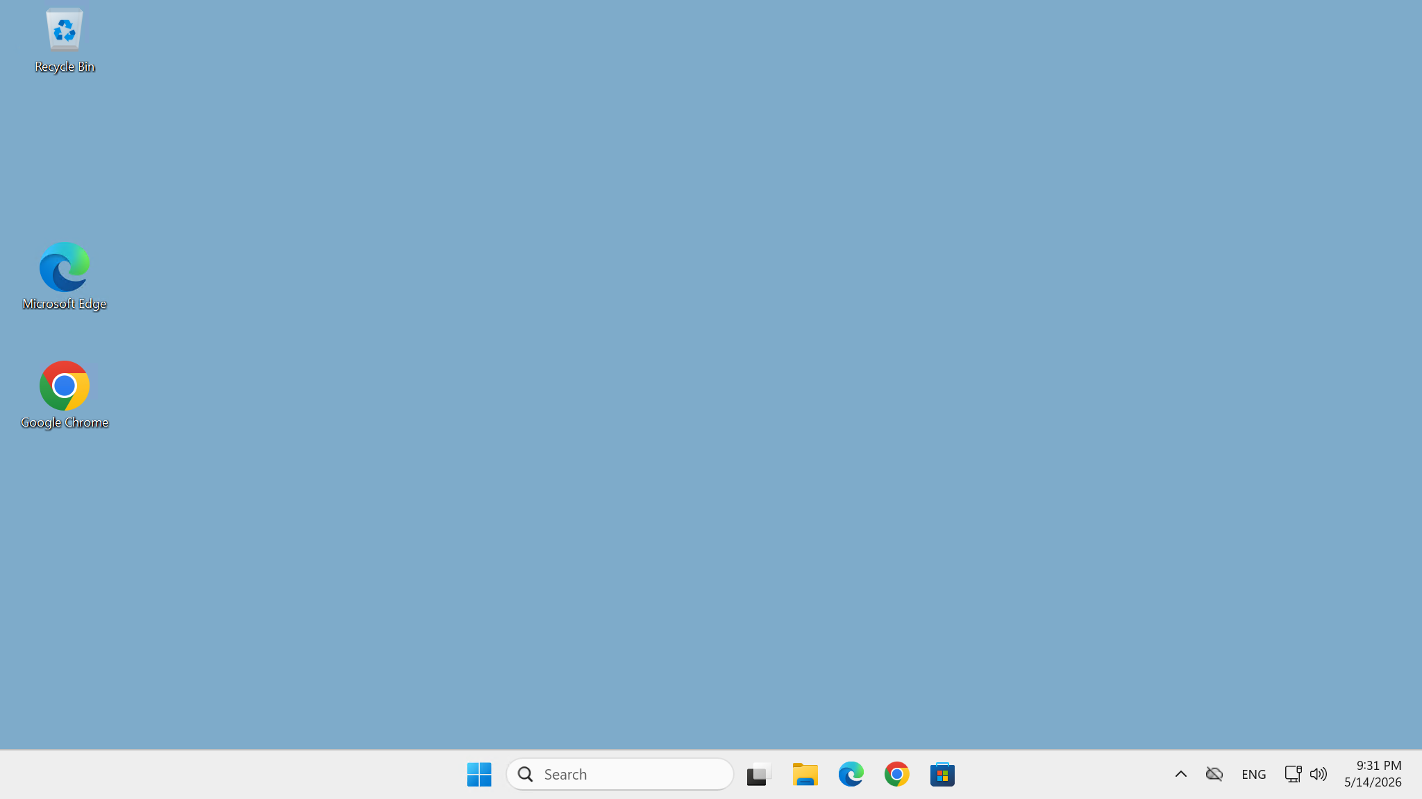The image size is (1422, 799).
Task: Expand the hidden system tray icons
Action: tap(1180, 774)
